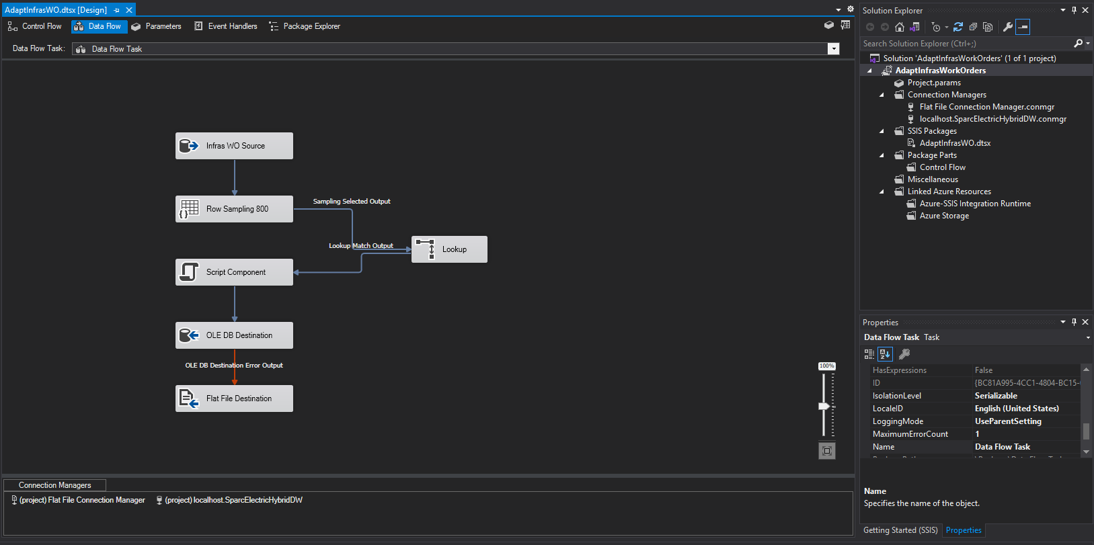Open the Event Handlers tab
Screen dimensions: 1094x545
click(x=225, y=26)
